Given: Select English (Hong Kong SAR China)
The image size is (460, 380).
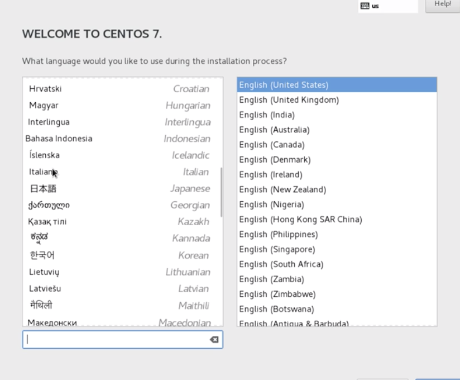Looking at the screenshot, I should pos(337,220).
